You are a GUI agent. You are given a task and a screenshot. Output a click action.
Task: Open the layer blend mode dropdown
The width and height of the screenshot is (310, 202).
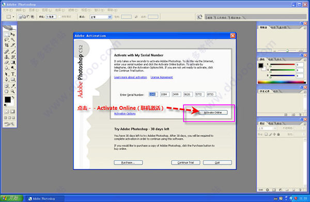(x=267, y=128)
